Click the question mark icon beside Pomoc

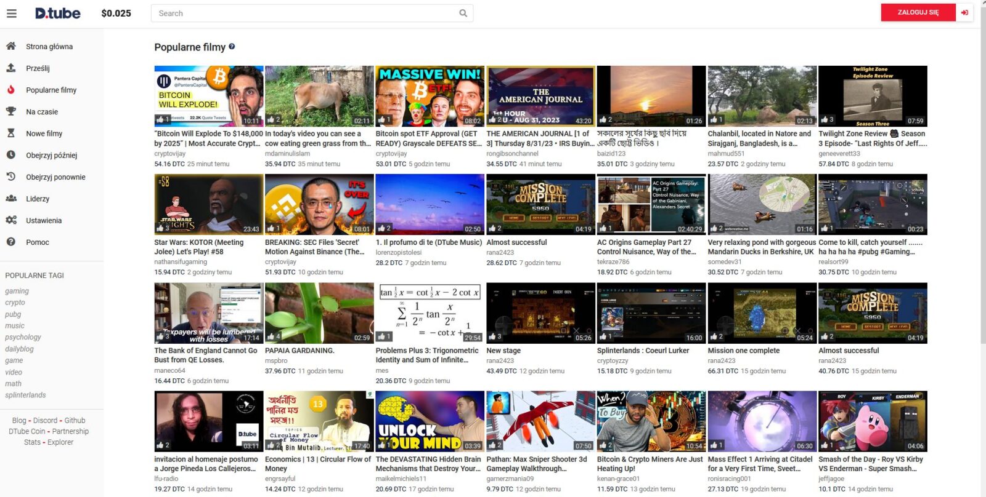[x=10, y=242]
